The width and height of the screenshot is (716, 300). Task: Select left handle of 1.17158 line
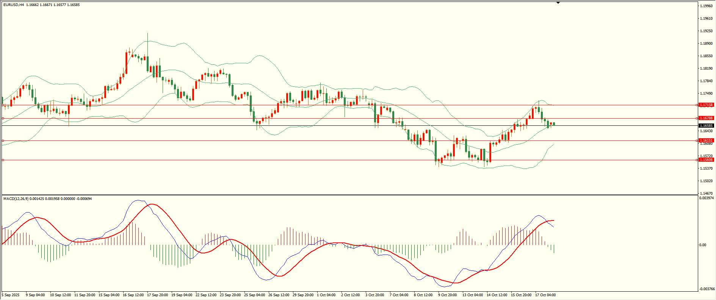point(3,105)
